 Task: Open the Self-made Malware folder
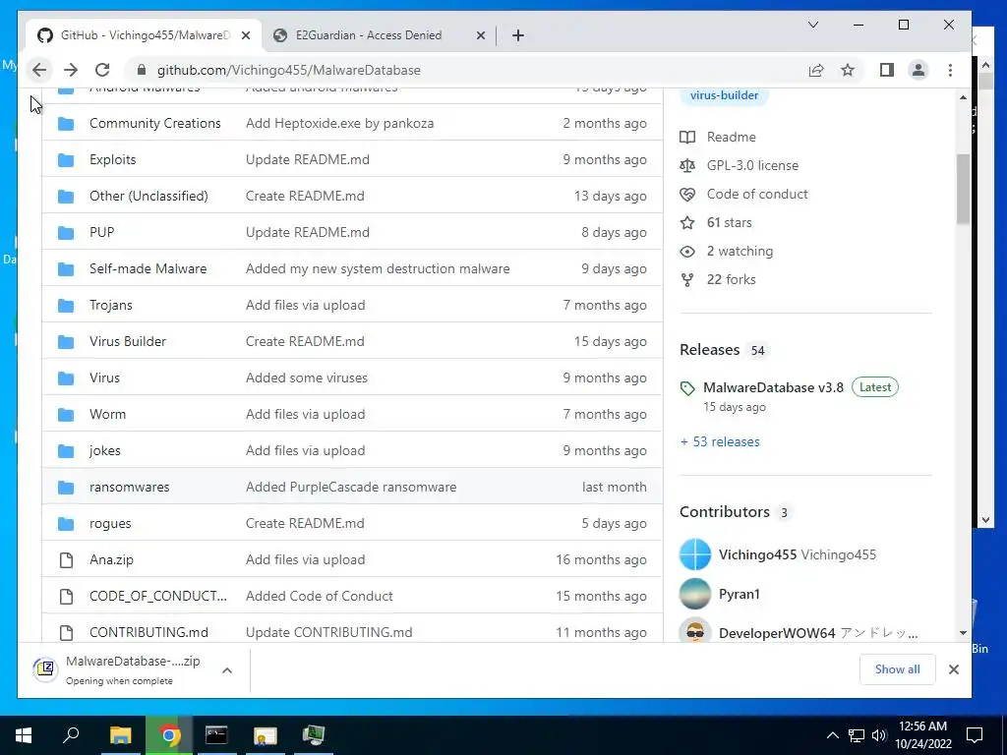point(148,269)
